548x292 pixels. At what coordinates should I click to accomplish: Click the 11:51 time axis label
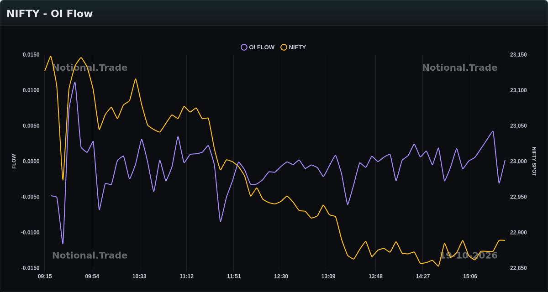[x=234, y=276]
